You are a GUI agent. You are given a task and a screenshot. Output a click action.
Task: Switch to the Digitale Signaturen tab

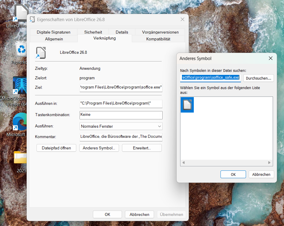(53, 32)
